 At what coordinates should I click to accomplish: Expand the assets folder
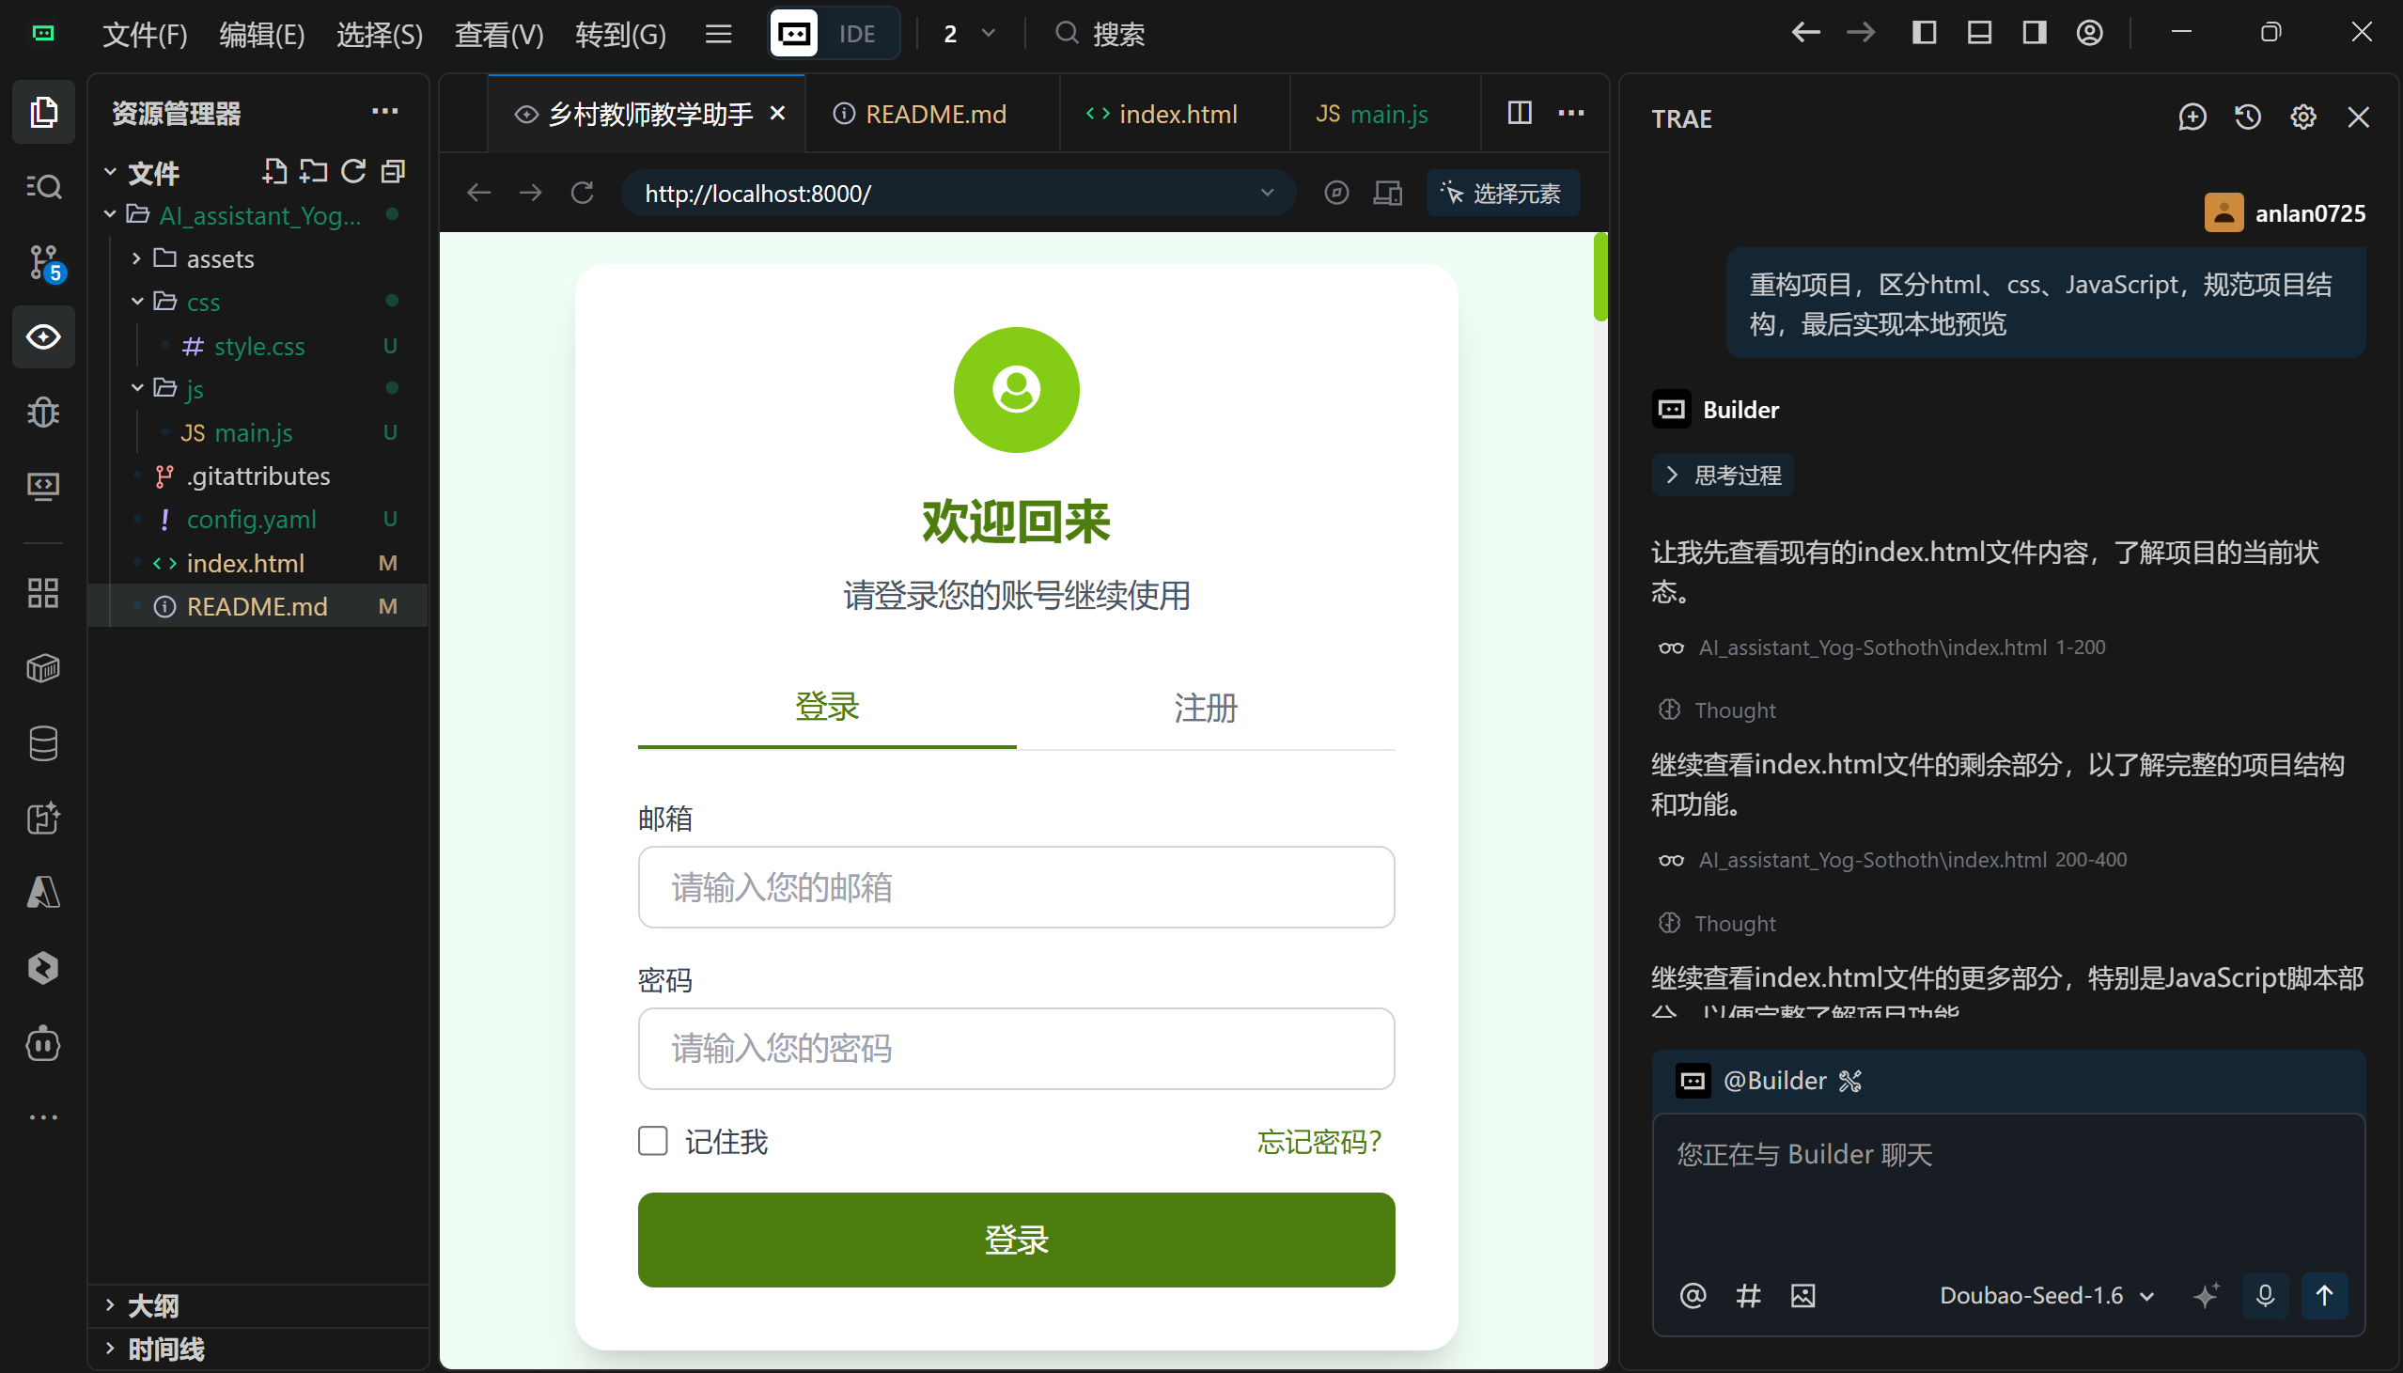pos(219,258)
